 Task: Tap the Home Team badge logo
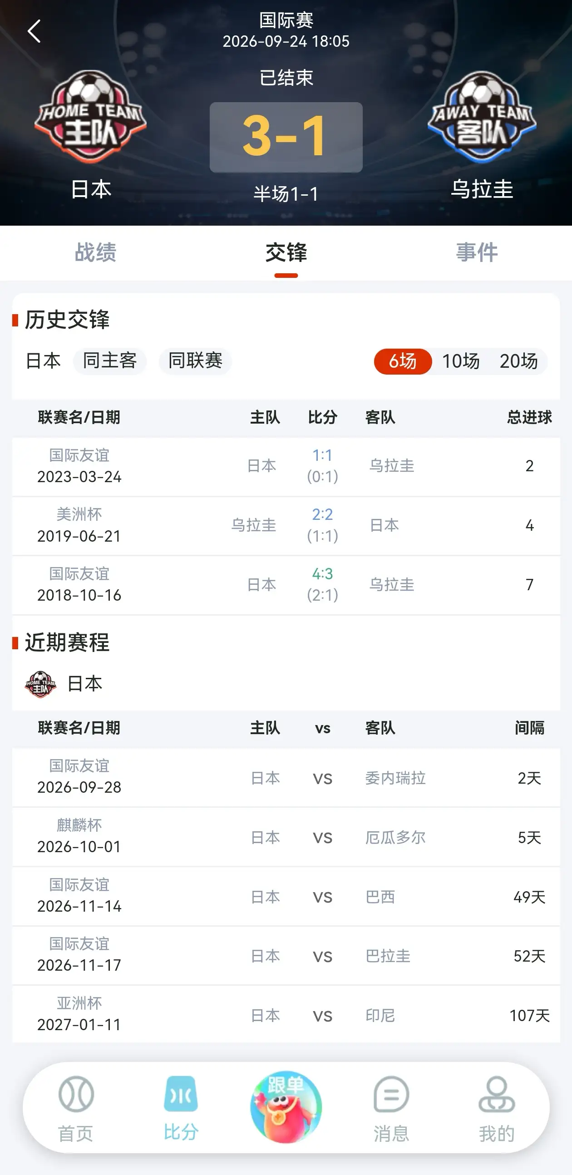[90, 117]
